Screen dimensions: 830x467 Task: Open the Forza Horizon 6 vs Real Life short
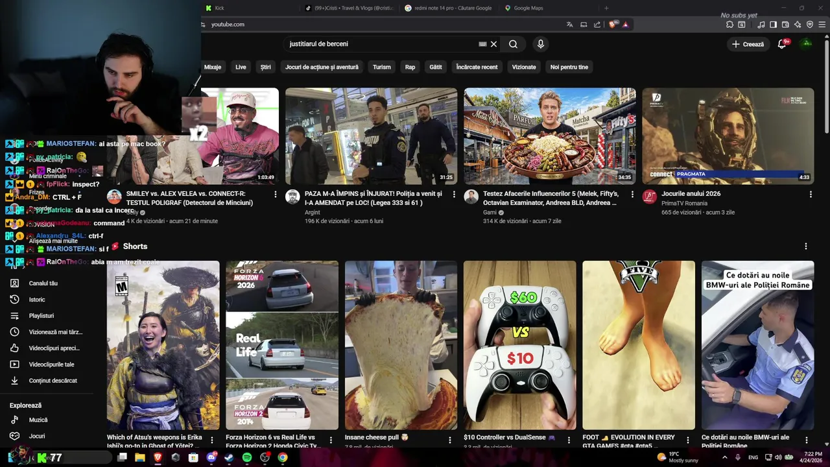(282, 345)
